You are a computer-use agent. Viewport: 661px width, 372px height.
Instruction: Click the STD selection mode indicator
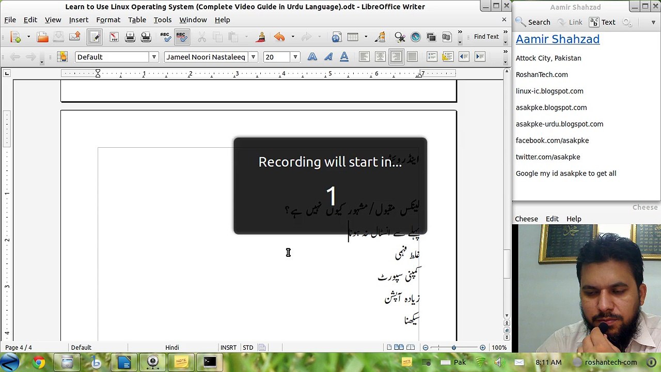click(248, 348)
